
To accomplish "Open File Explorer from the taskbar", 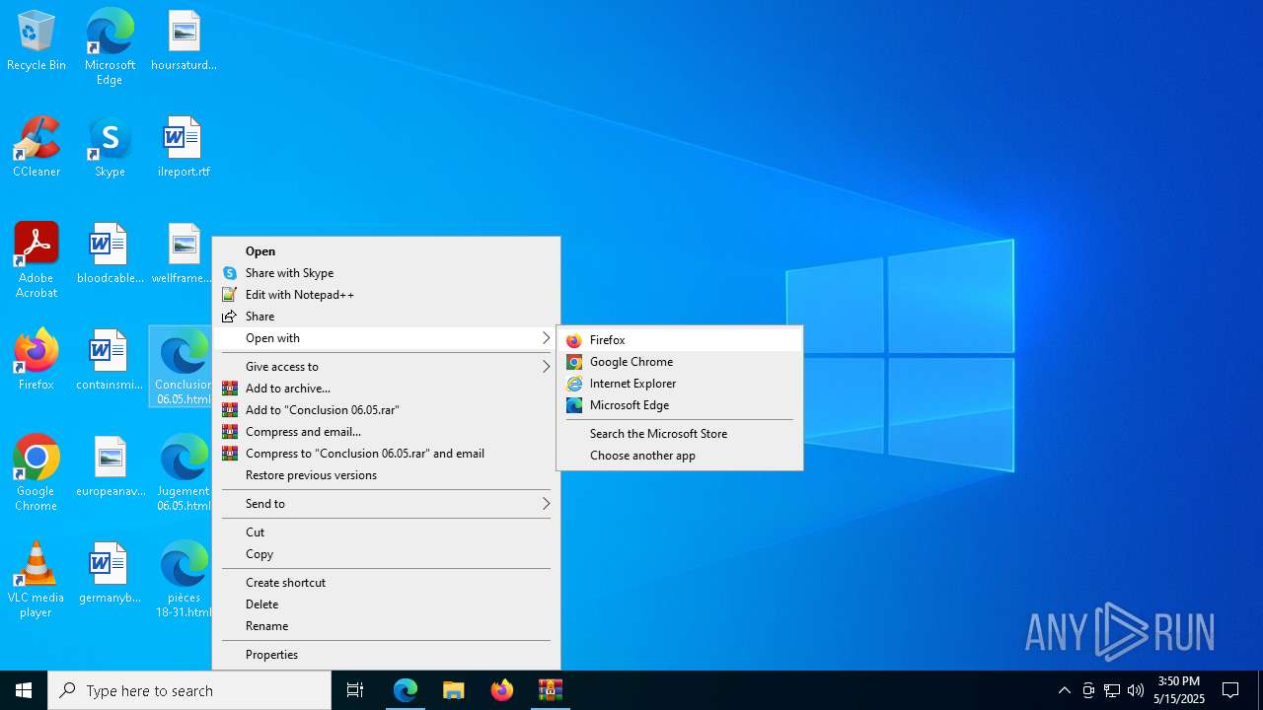I will 454,690.
